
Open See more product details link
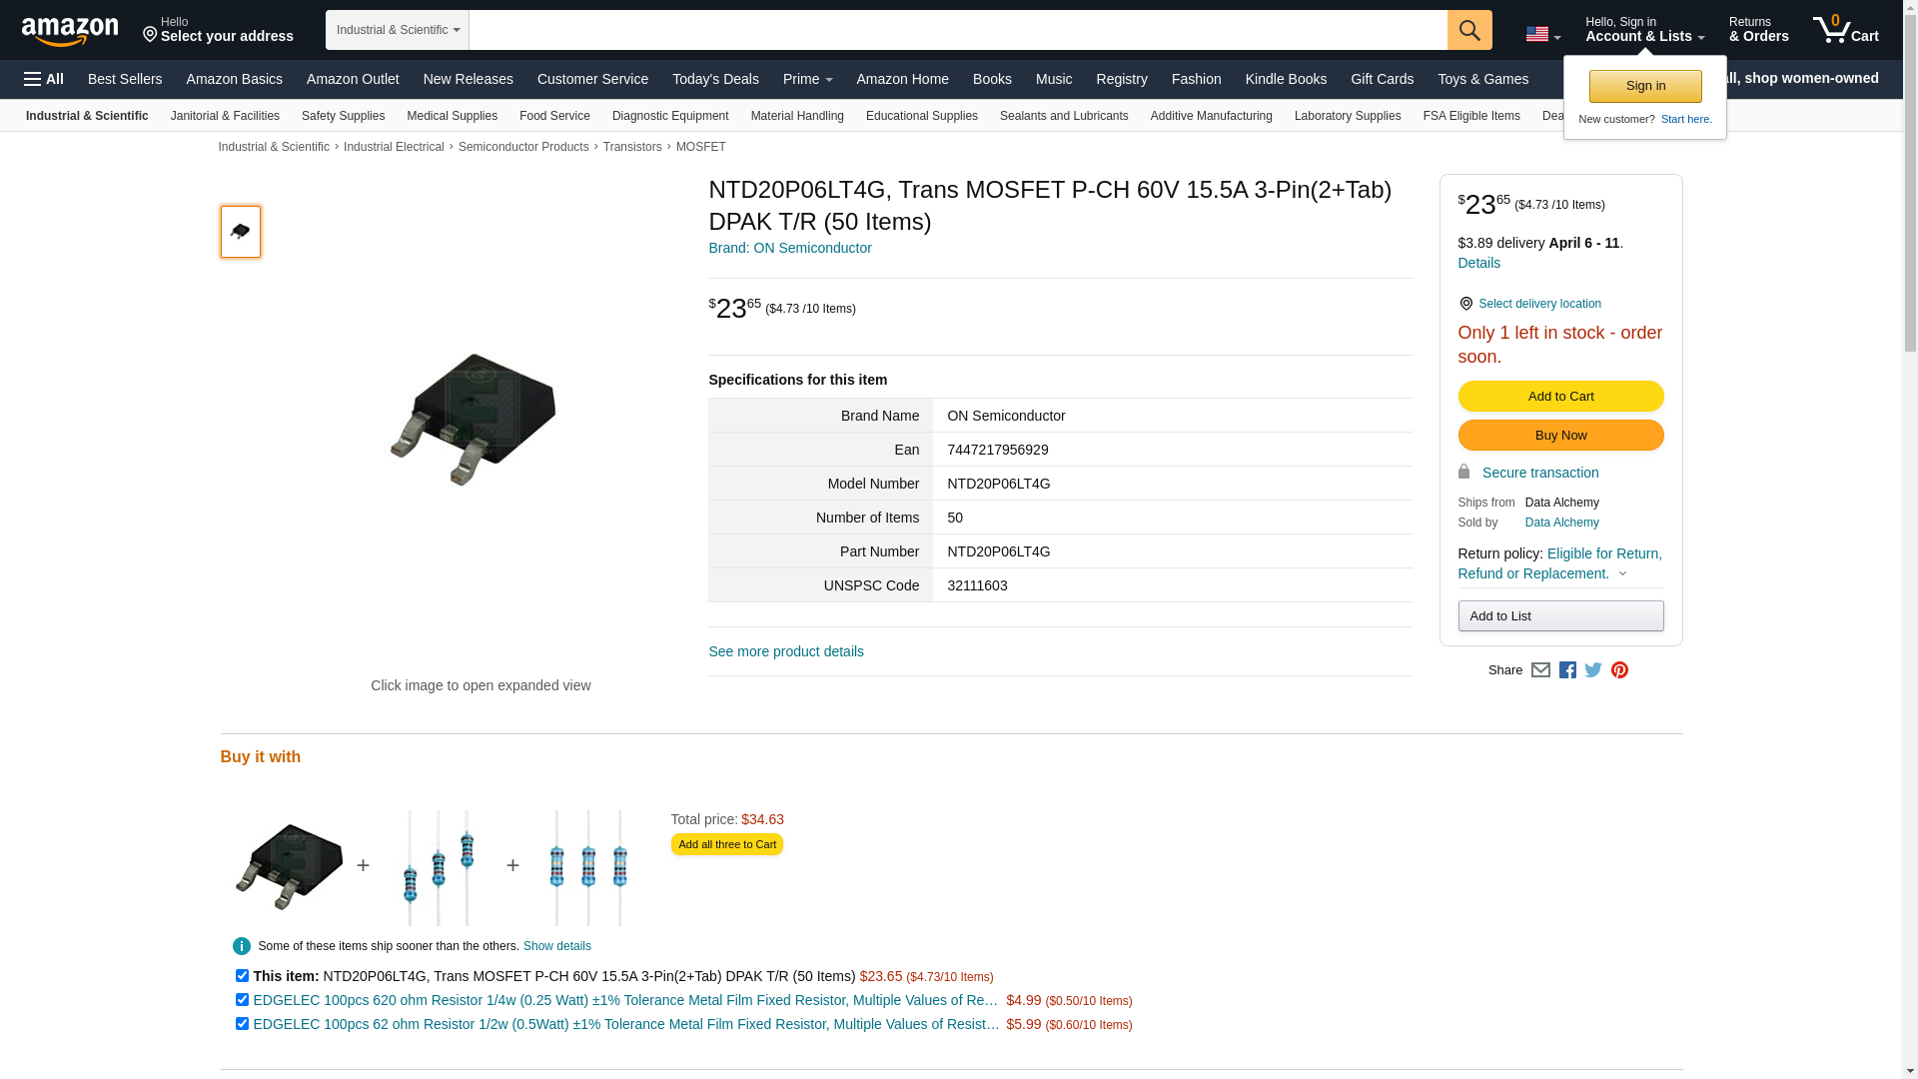[786, 651]
